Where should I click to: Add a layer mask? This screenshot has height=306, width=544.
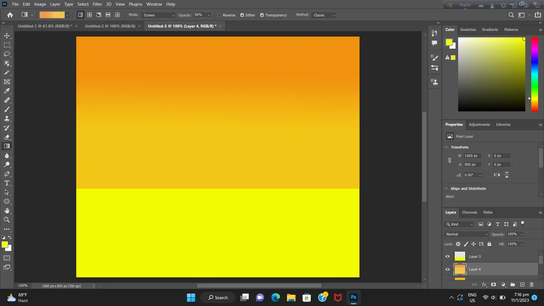tap(493, 285)
